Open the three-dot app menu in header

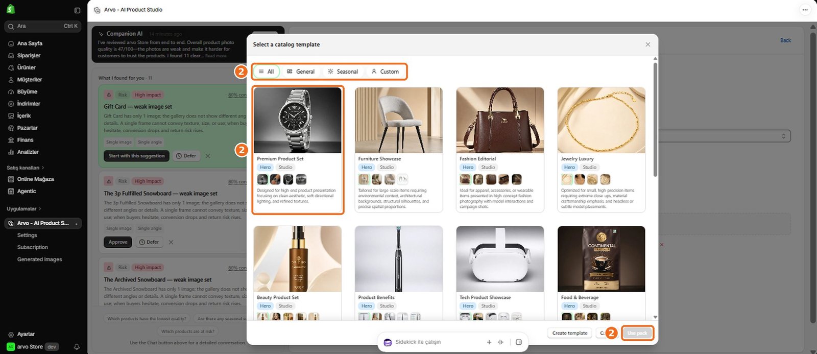(805, 10)
